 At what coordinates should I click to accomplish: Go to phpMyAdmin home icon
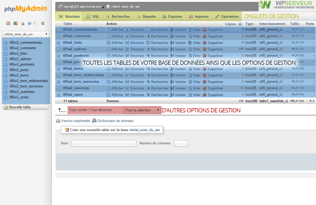[x=8, y=23]
